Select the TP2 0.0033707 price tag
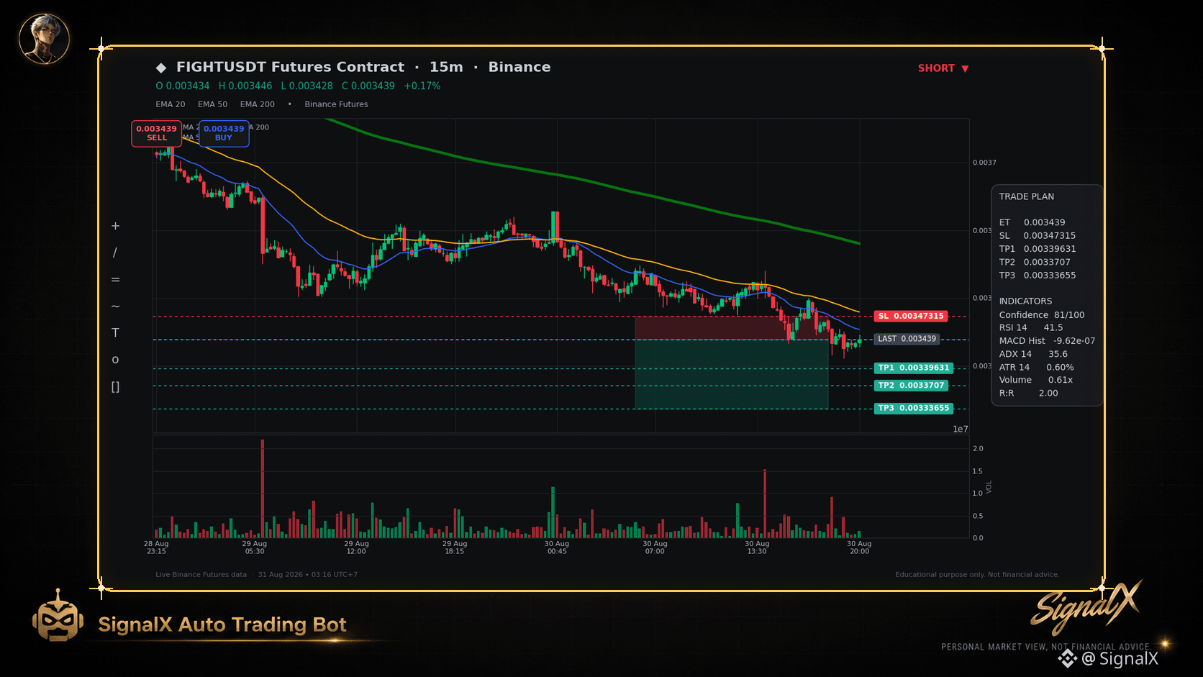This screenshot has width=1203, height=677. coord(911,386)
